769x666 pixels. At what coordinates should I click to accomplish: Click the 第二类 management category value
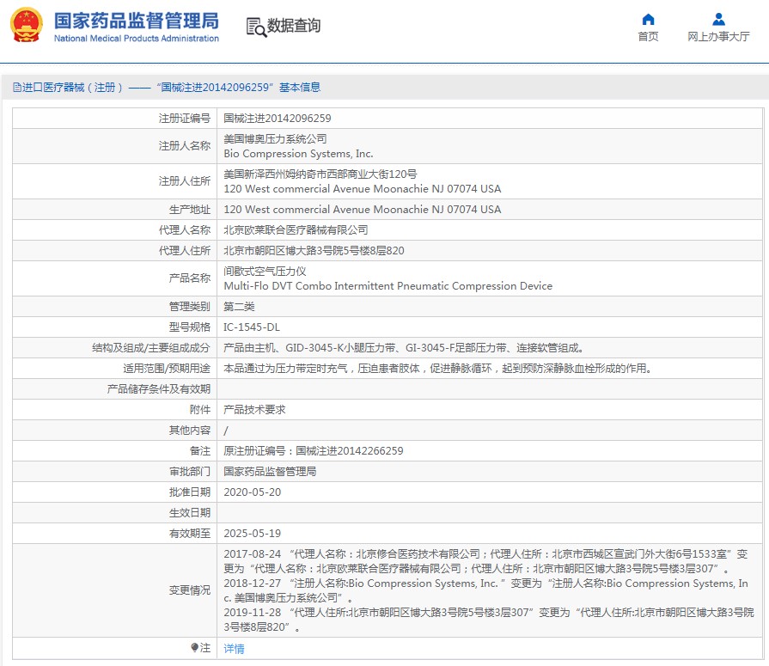tap(239, 307)
